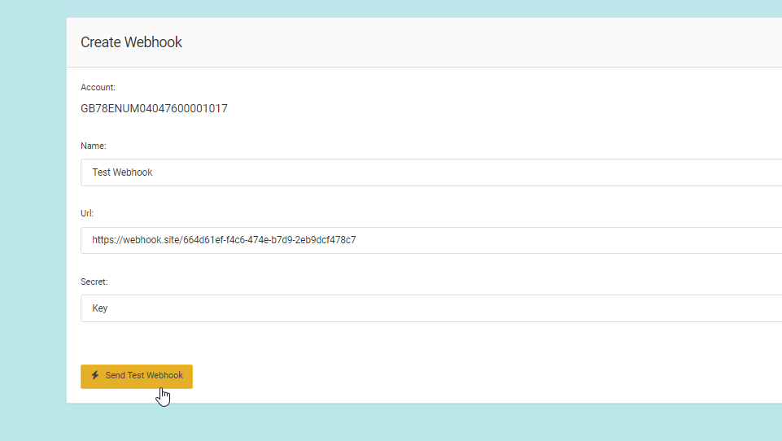Select the account number GB78ENUM04047600001017
782x441 pixels.
[x=154, y=108]
